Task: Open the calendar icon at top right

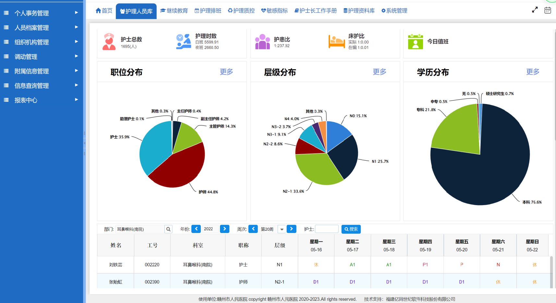Action: tap(548, 10)
